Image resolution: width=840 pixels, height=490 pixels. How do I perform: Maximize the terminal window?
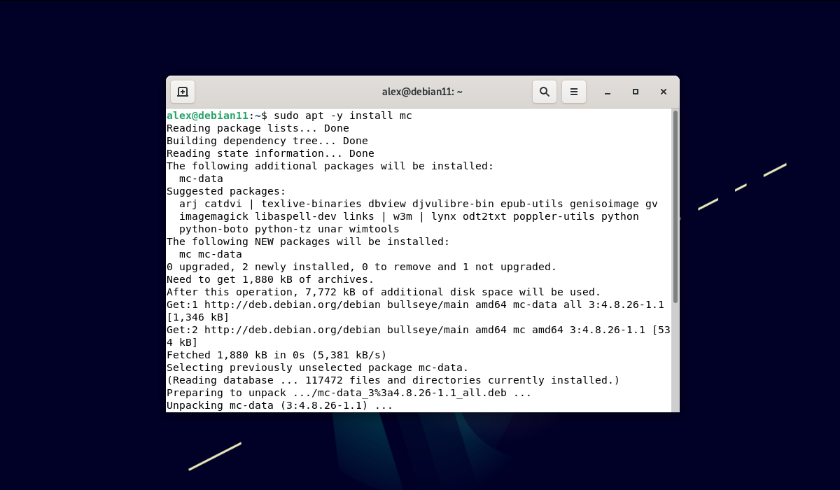[x=636, y=92]
